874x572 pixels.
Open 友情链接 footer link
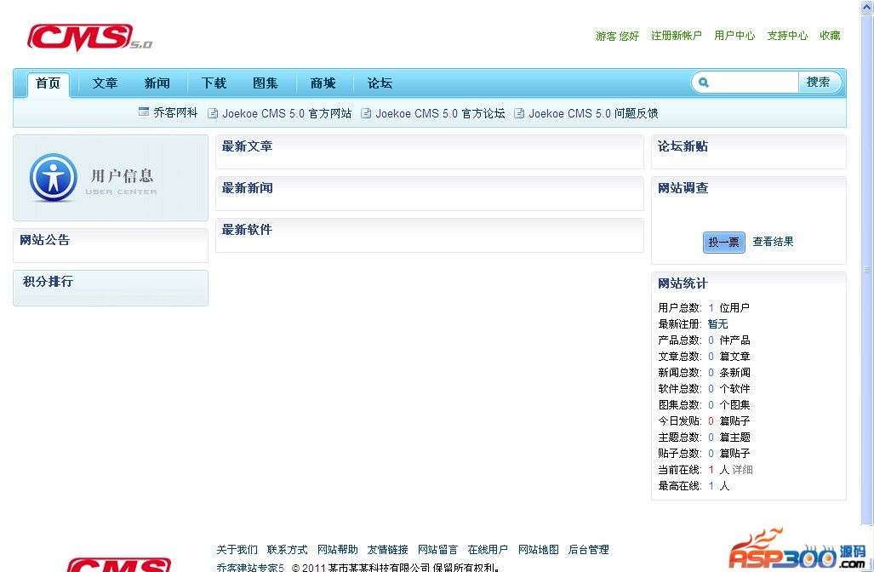(x=387, y=550)
